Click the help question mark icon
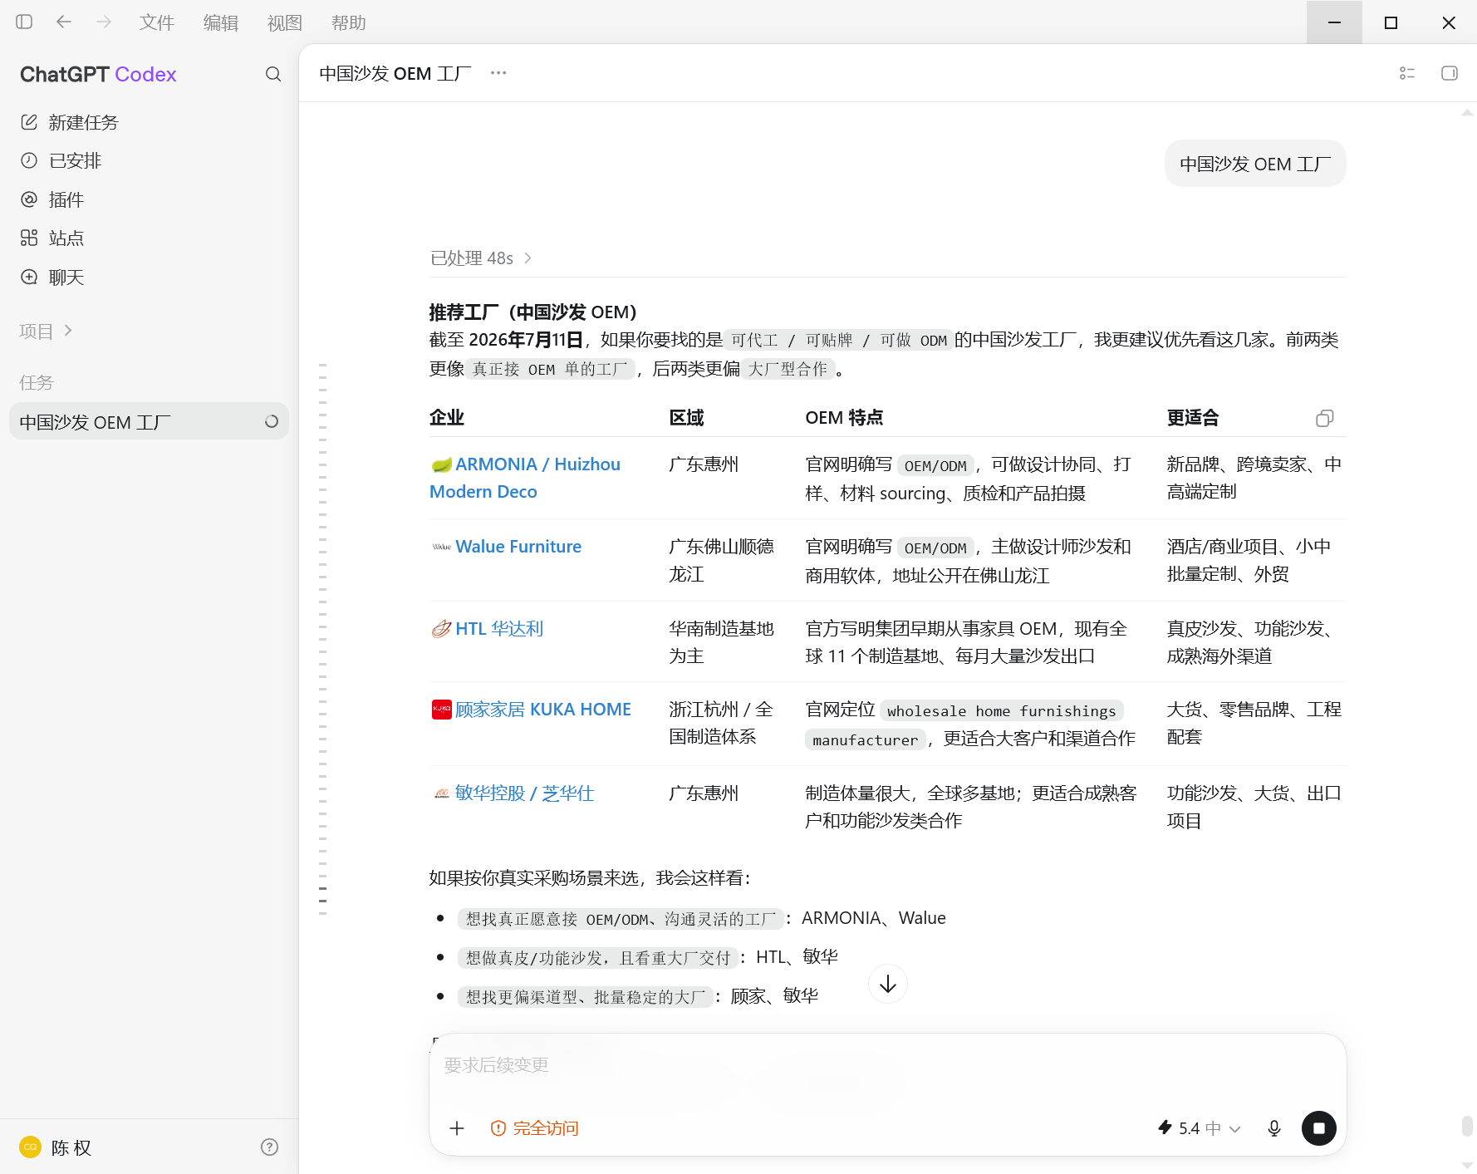The image size is (1477, 1174). pyautogui.click(x=269, y=1147)
